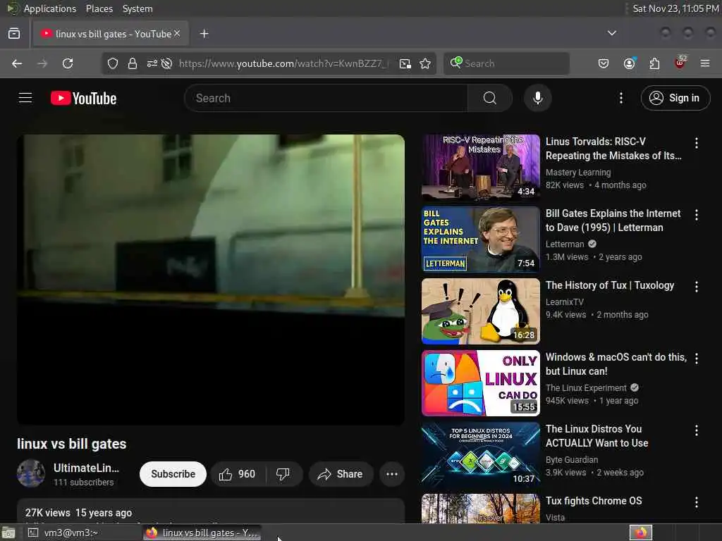
Task: Open more actions ellipsis under the video
Action: point(392,474)
